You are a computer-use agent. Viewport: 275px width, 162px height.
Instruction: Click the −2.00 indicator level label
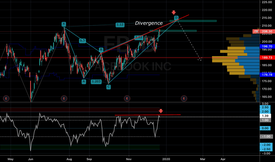point(266,145)
